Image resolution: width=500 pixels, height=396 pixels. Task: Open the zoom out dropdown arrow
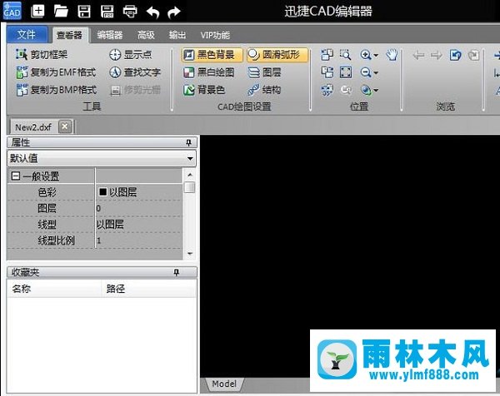point(376,73)
